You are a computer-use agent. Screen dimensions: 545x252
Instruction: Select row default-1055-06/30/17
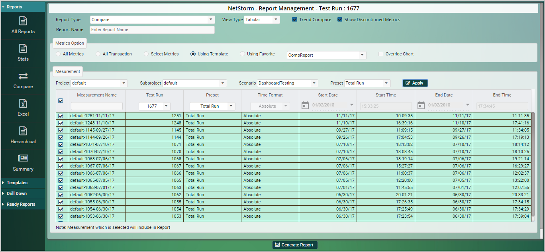294,202
